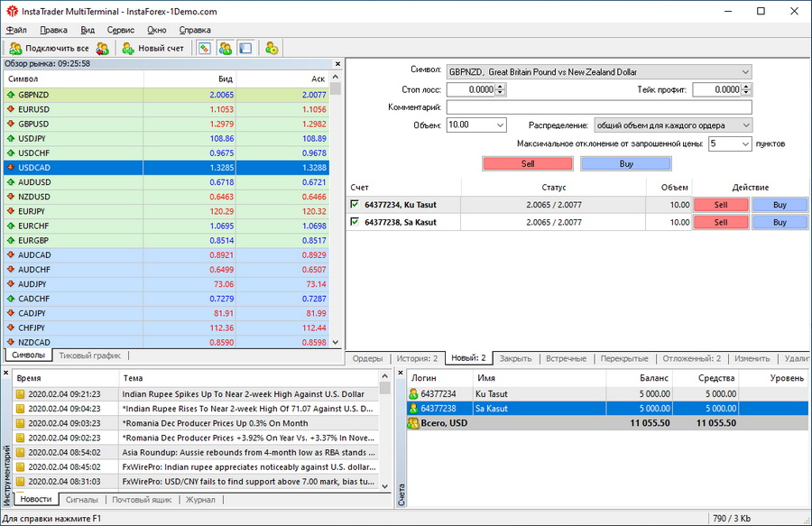812x526 pixels.
Task: Toggle the Toolbox panel toolbar icon
Action: coord(245,48)
